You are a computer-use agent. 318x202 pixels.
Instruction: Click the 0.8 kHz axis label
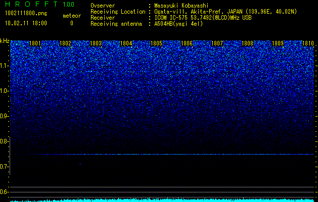point(4,141)
